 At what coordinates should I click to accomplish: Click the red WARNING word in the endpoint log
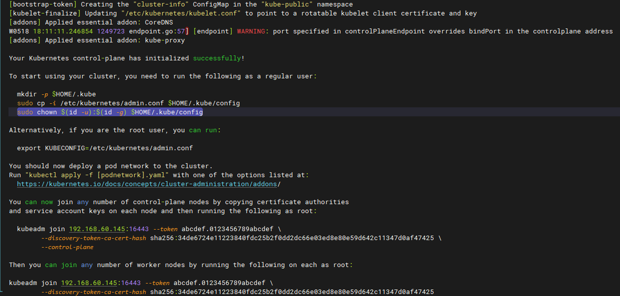pyautogui.click(x=251, y=31)
